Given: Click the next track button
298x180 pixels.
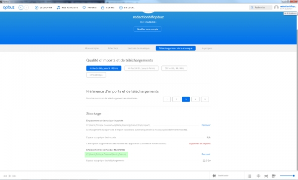Looking at the screenshot, I should [14, 176].
